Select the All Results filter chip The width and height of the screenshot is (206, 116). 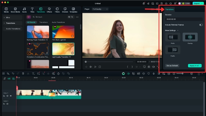pyautogui.click(x=31, y=22)
